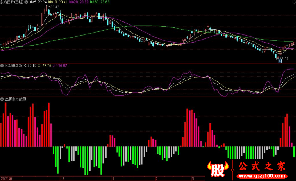Open the www.gszj100.com website link
This screenshot has width=296, height=181.
point(262,176)
